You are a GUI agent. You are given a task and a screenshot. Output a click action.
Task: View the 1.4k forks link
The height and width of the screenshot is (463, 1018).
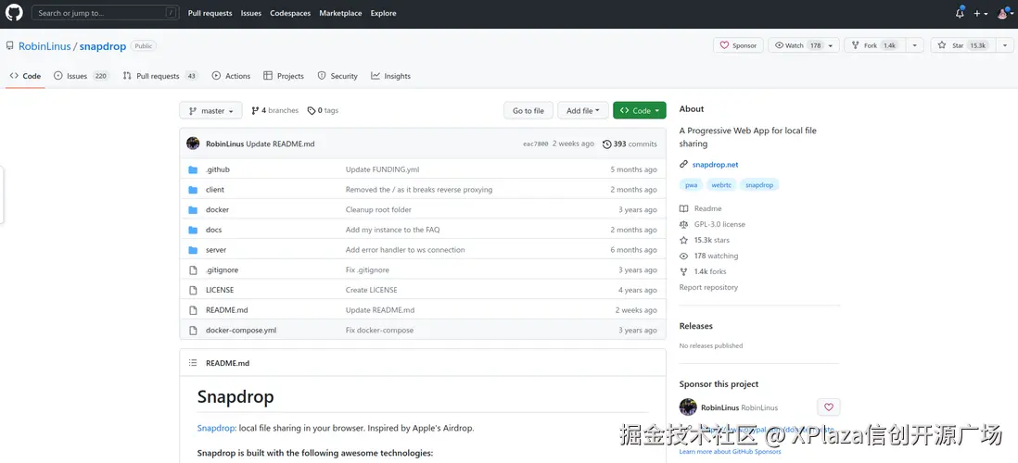tap(703, 271)
